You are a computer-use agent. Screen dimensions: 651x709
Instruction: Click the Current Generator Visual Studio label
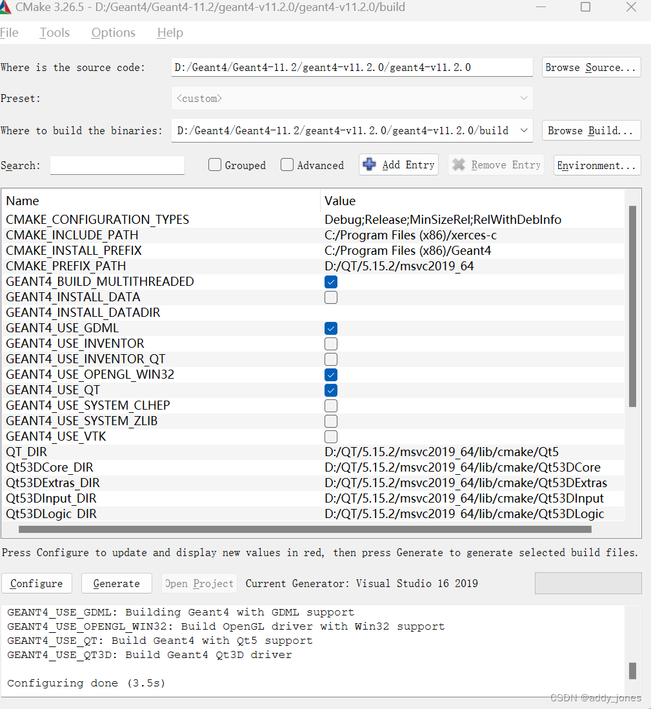coord(362,583)
